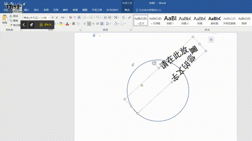Click the Paste button in clipboard group

pyautogui.click(x=5, y=20)
